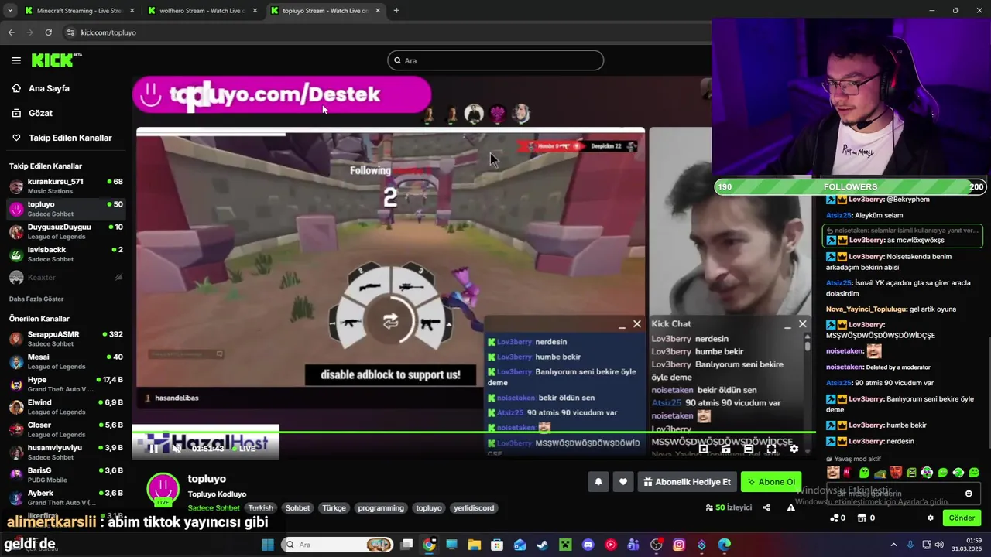
Task: Click the yerlidiscord tag
Action: (474, 508)
